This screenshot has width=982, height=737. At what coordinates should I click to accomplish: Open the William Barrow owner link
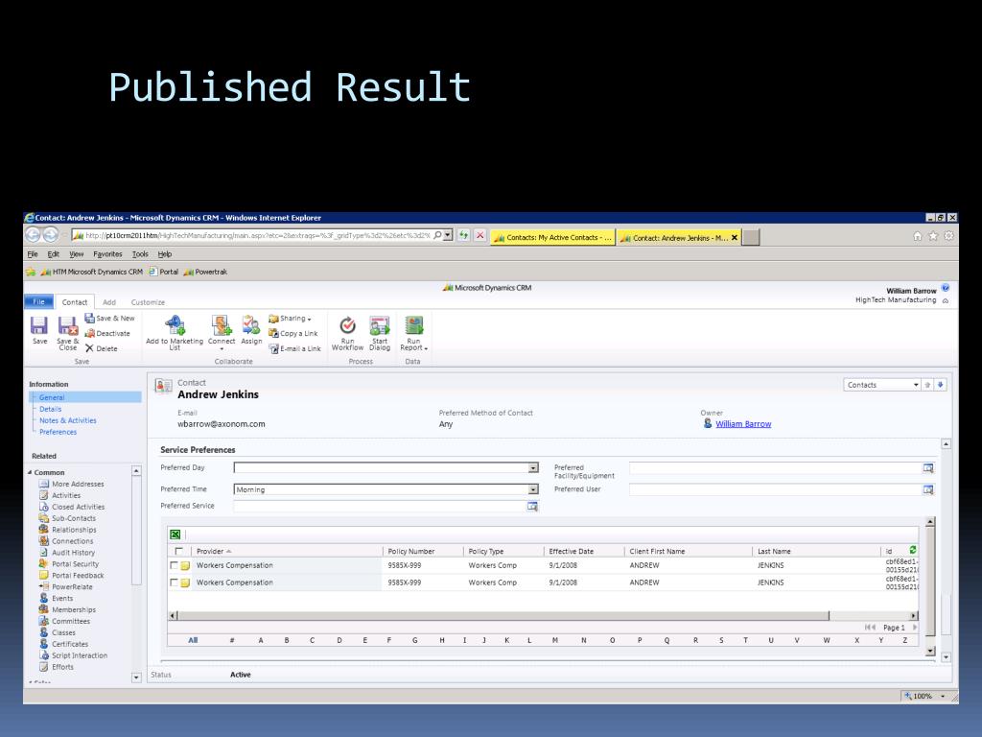point(743,424)
